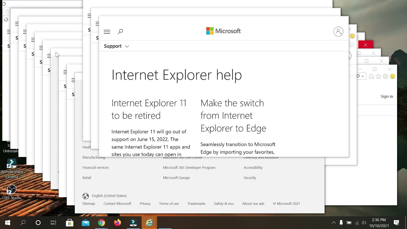The image size is (407, 229).
Task: Launch Google Chrome from the taskbar
Action: (101, 223)
